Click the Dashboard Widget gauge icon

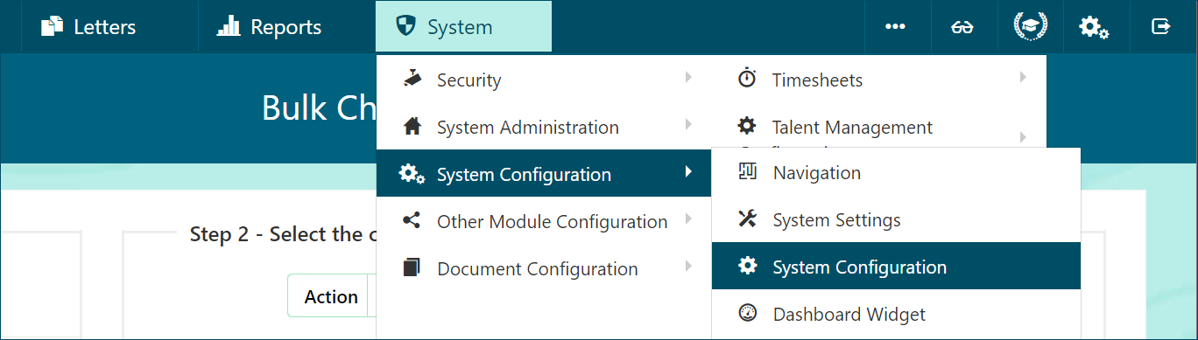coord(747,314)
